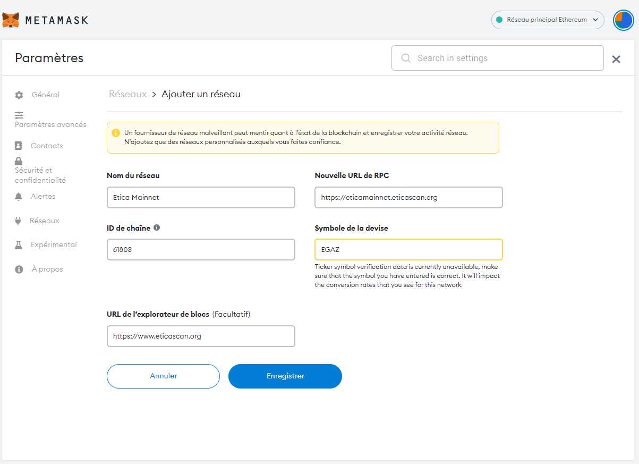Click the info icon in the yellow warning banner
The width and height of the screenshot is (639, 464).
coord(116,133)
